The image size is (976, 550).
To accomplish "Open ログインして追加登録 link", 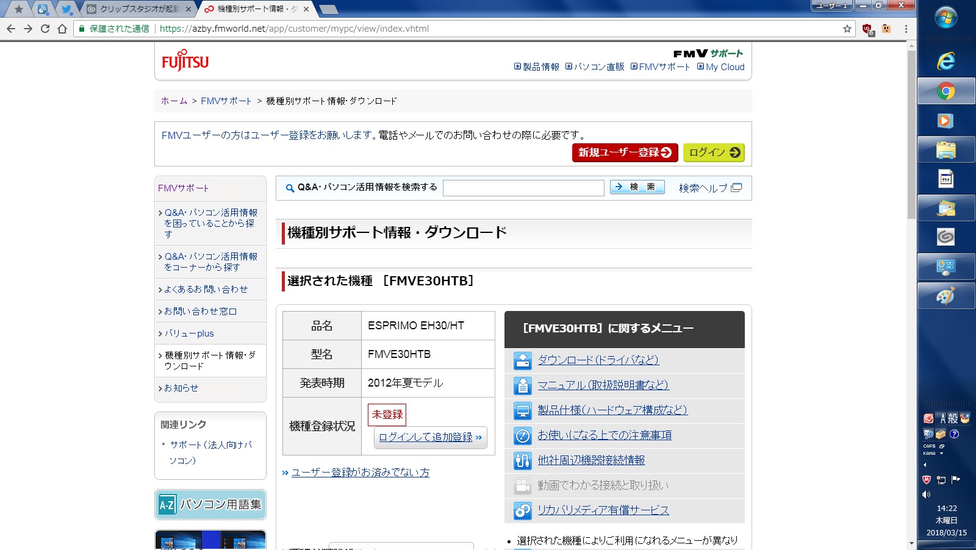I will [x=430, y=437].
